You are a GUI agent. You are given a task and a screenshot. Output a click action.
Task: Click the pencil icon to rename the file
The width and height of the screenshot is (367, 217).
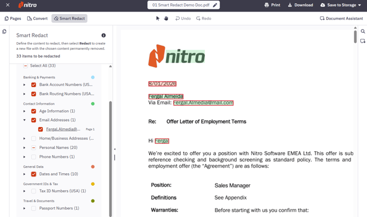point(215,5)
